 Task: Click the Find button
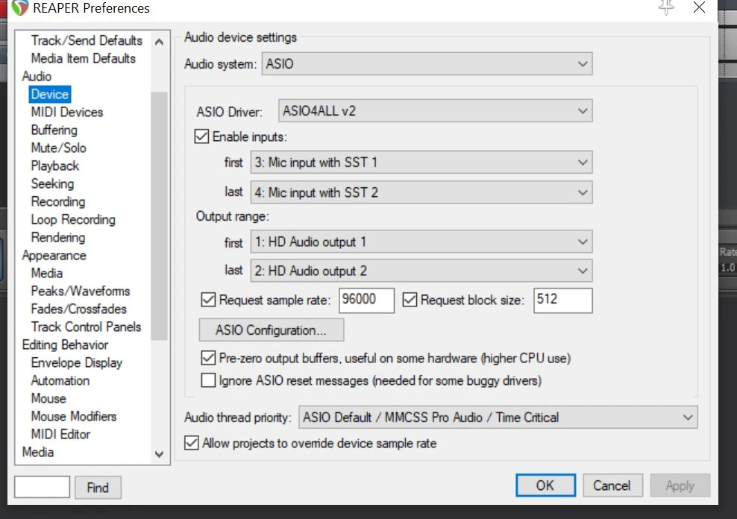[x=98, y=488]
